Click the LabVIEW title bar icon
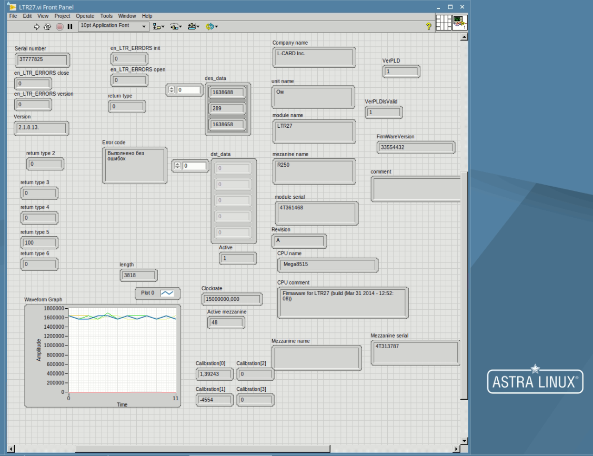The height and width of the screenshot is (456, 593). pos(12,7)
